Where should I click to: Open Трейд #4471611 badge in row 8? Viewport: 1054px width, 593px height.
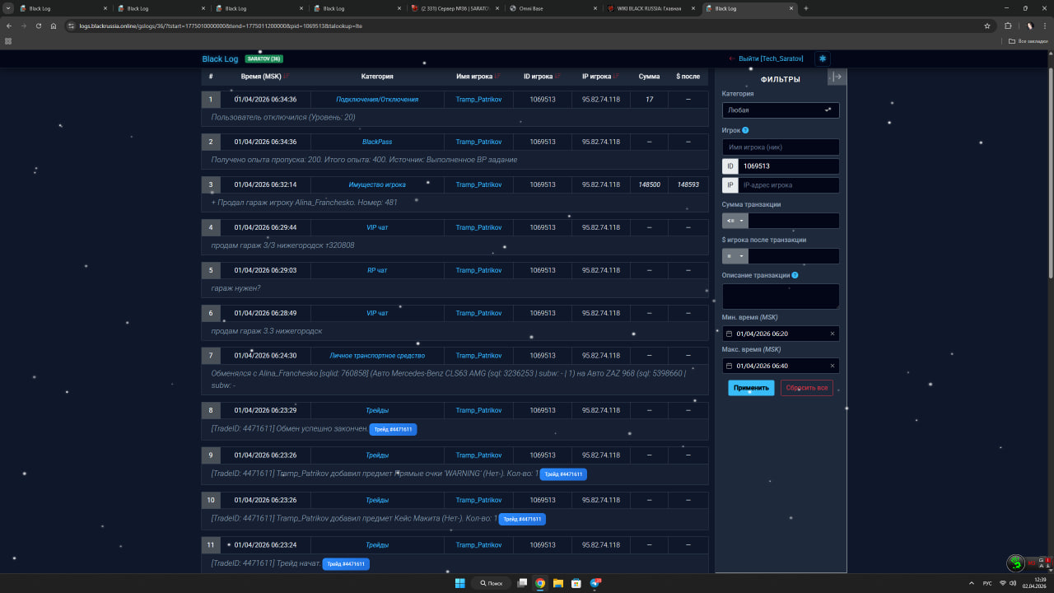(393, 429)
